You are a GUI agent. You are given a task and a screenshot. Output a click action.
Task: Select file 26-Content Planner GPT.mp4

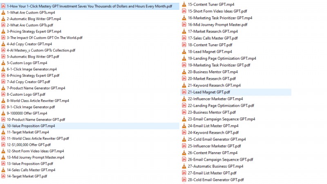(x=213, y=153)
